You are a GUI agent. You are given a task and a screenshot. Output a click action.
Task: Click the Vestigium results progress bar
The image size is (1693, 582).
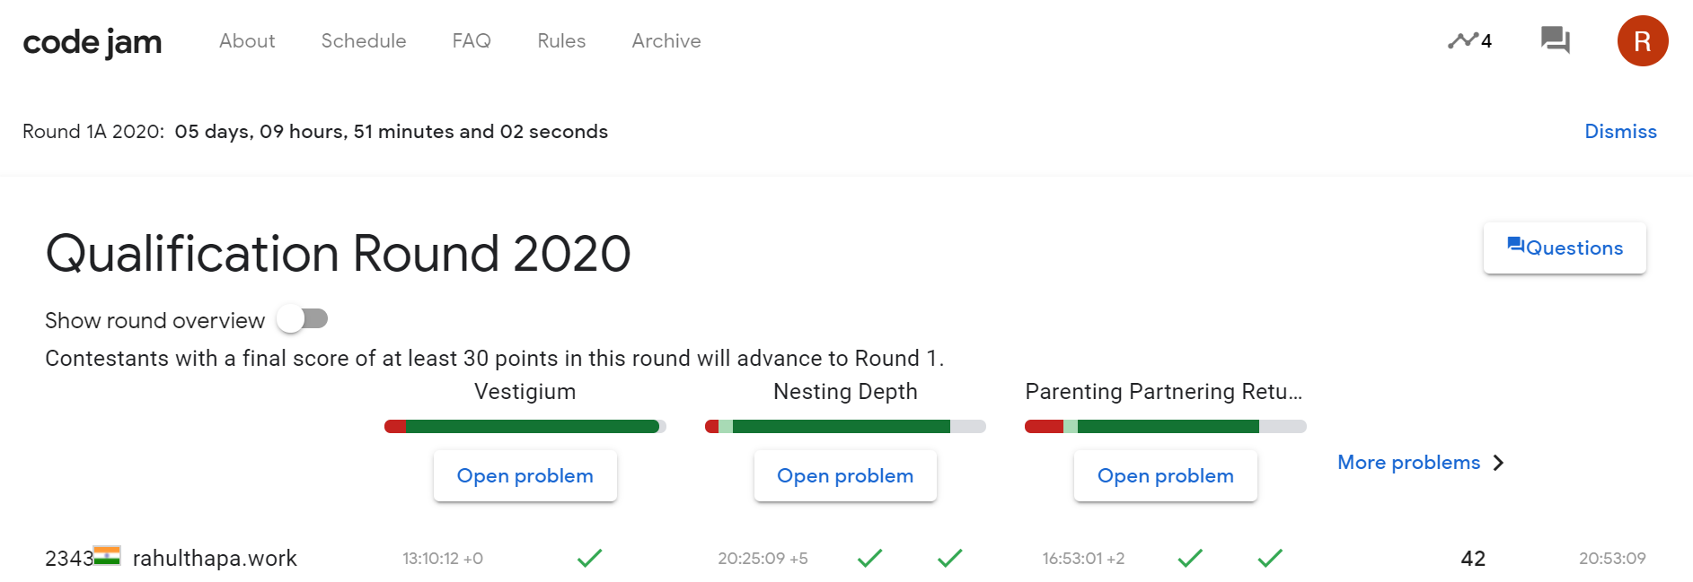[525, 427]
